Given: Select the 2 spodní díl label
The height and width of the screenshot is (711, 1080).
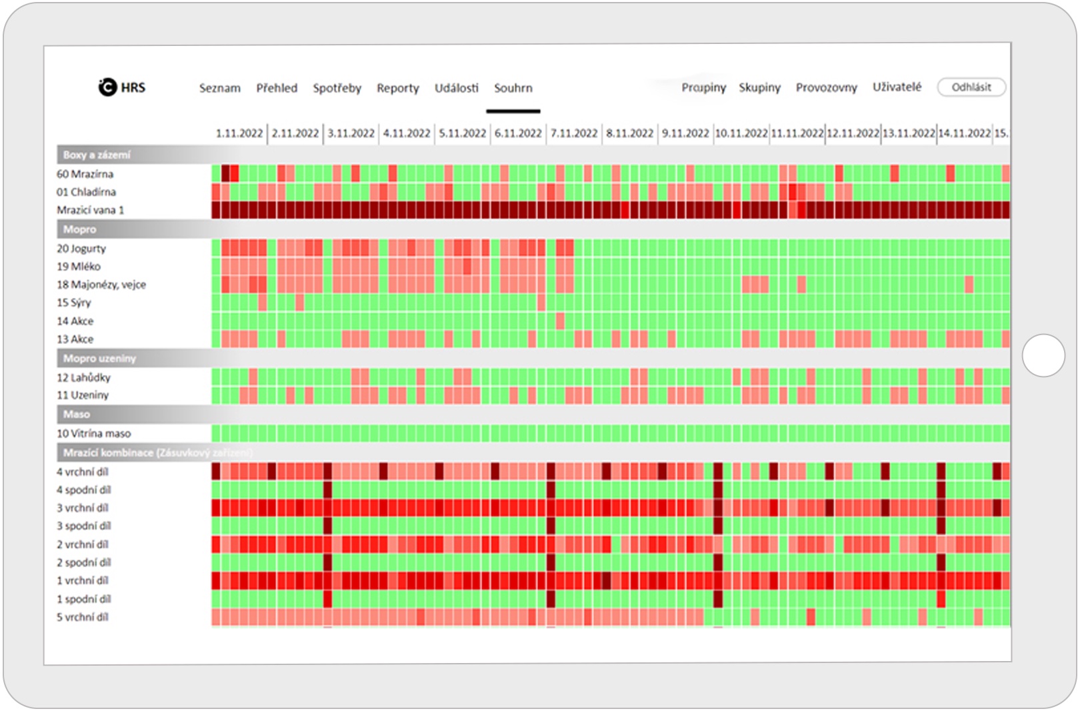Looking at the screenshot, I should point(83,562).
